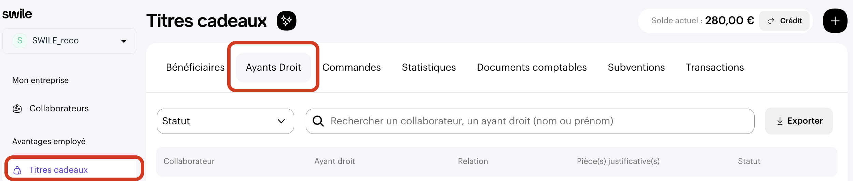The height and width of the screenshot is (181, 853).
Task: Open the Statut filter dropdown
Action: (x=225, y=121)
